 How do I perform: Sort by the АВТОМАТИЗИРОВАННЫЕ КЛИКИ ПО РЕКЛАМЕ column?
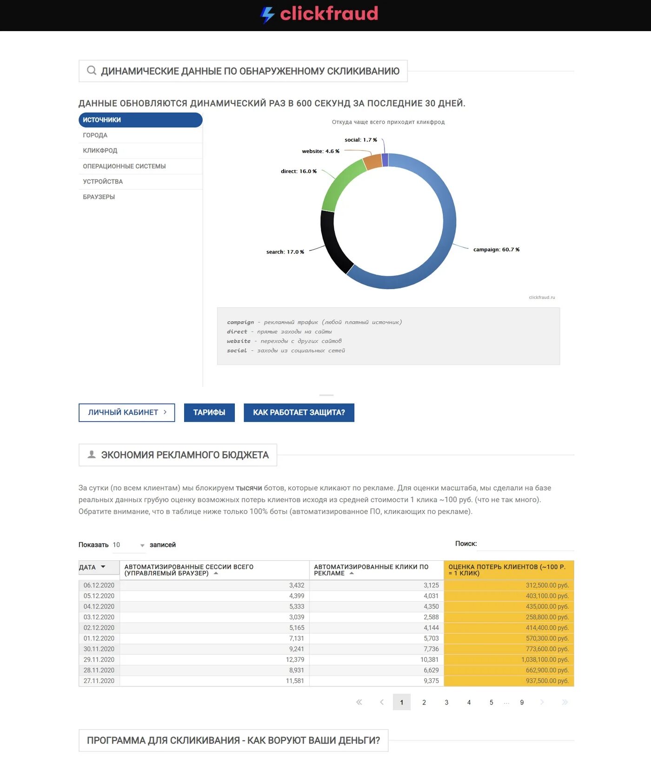pyautogui.click(x=377, y=570)
